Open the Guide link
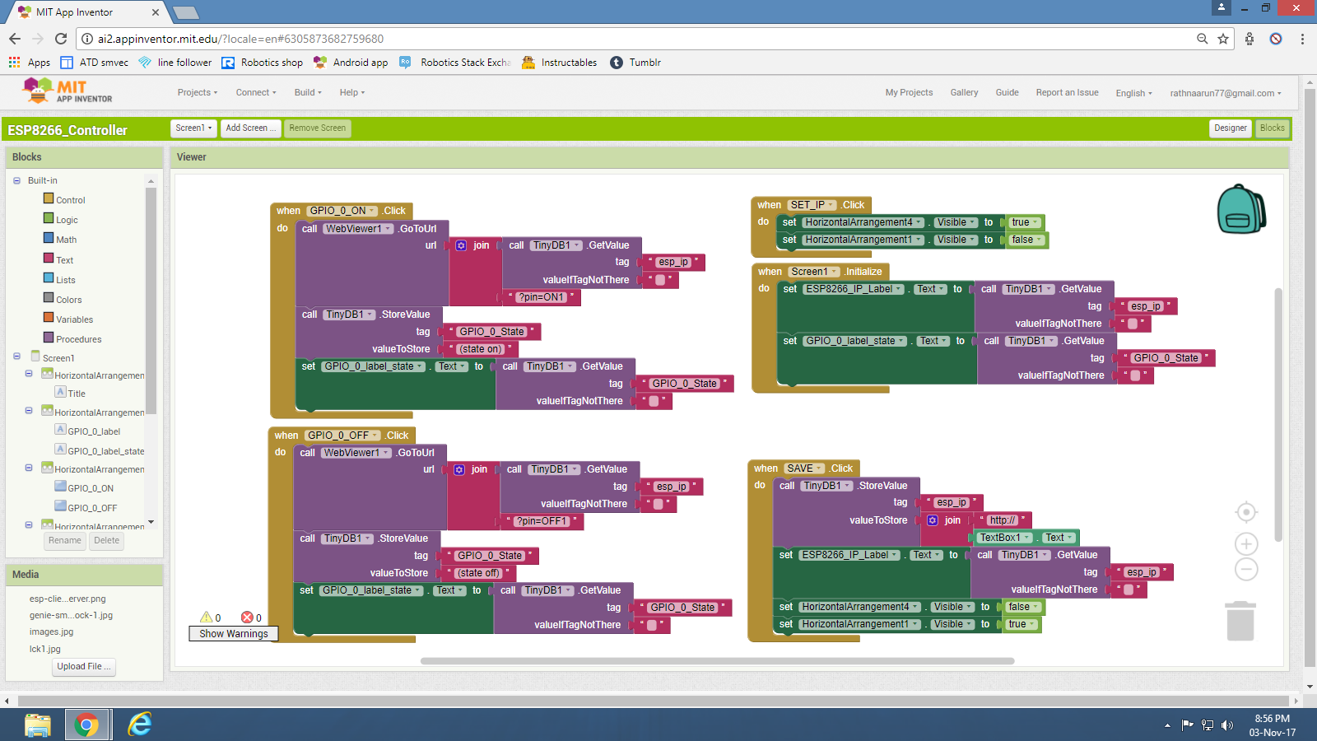Screen dimensions: 1317x741 (x=1007, y=92)
